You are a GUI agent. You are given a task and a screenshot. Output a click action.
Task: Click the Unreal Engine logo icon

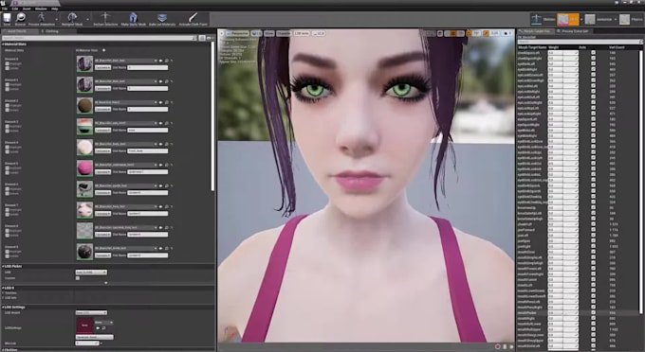point(4,3)
